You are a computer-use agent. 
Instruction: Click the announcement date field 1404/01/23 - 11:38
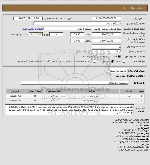coord(28,18)
